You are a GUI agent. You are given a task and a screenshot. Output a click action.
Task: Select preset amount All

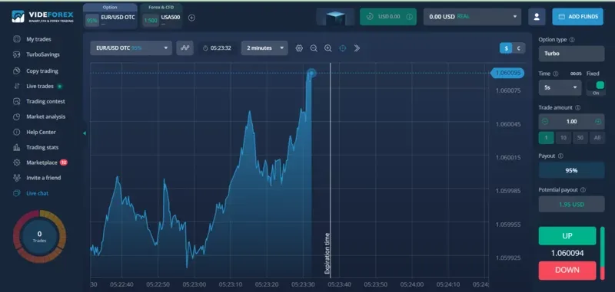[597, 138]
